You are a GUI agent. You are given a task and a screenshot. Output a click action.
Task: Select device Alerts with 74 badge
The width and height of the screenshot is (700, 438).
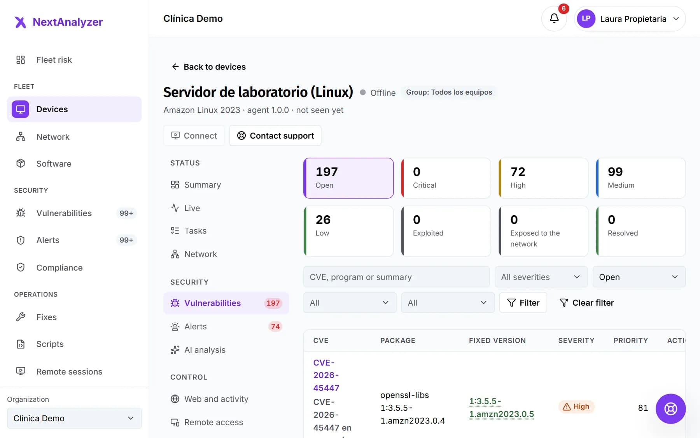coord(226,326)
